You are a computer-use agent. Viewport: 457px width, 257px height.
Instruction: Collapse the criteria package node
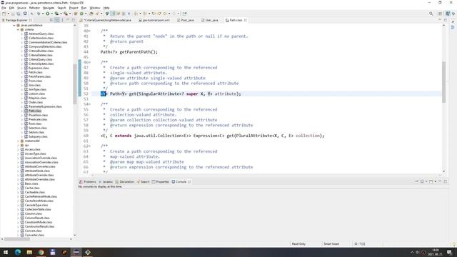coord(18,29)
